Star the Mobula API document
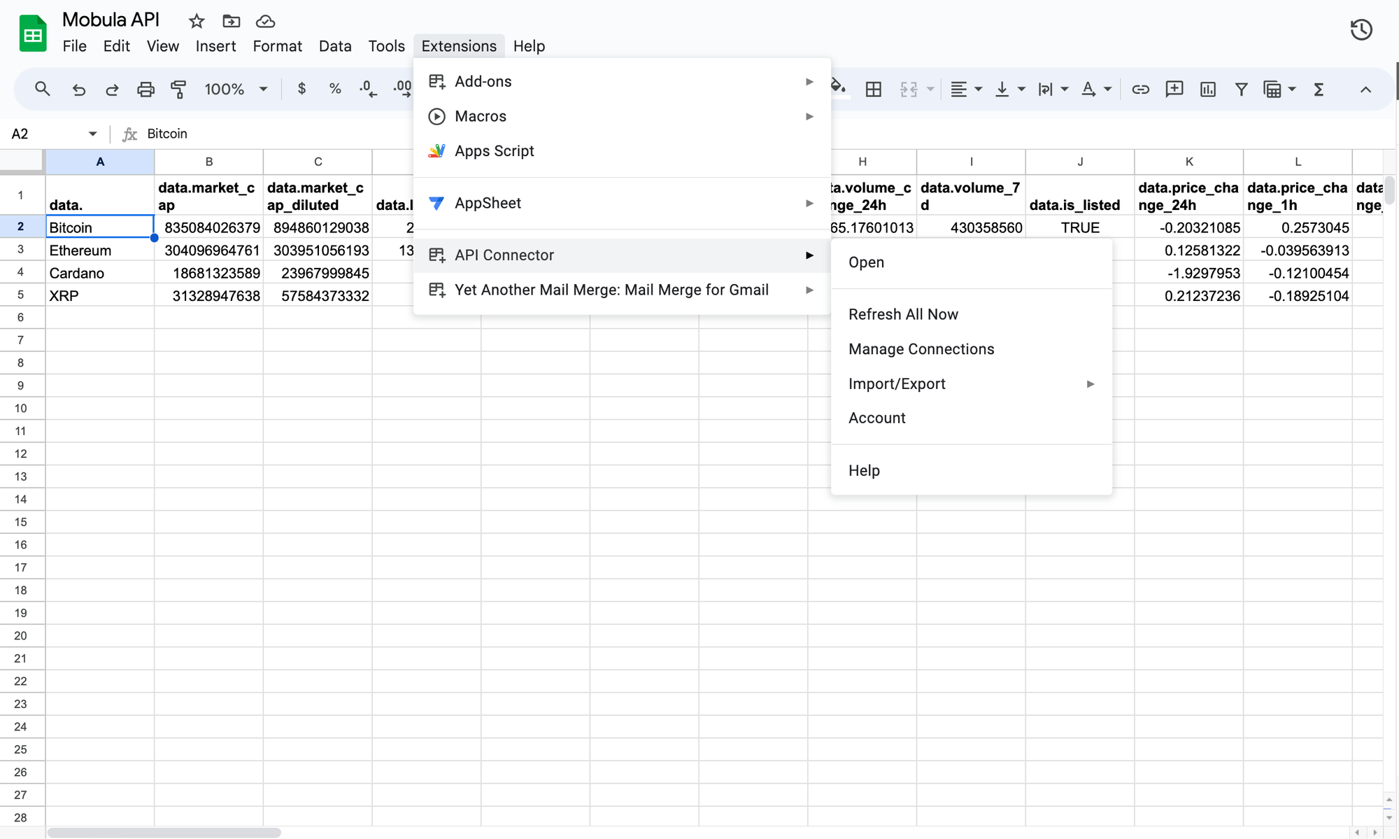This screenshot has width=1399, height=839. (x=197, y=22)
